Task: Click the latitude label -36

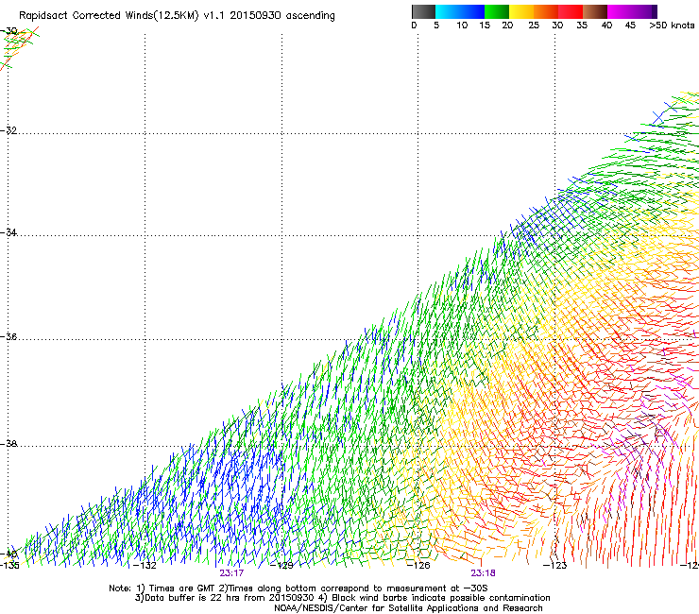Action: (9, 336)
